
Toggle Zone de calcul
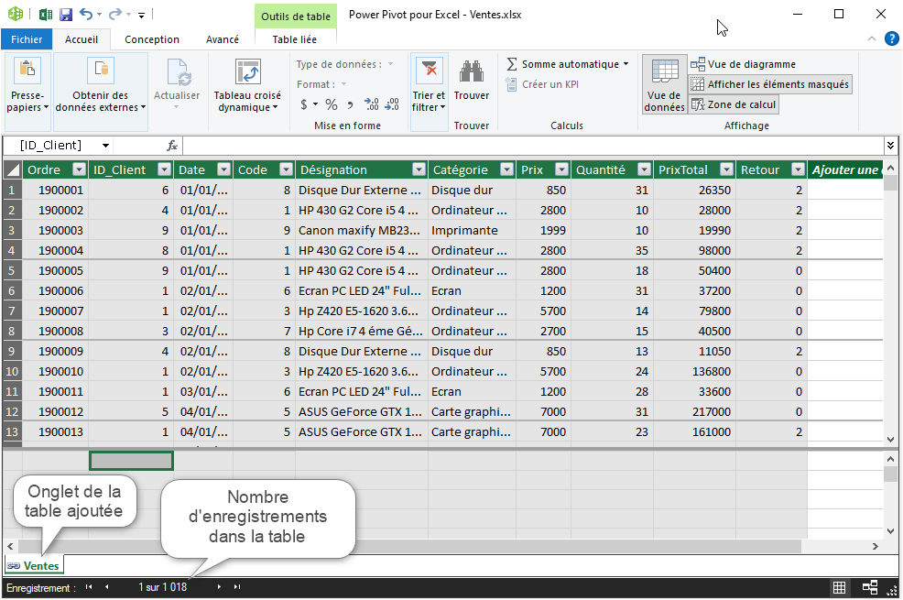point(734,104)
